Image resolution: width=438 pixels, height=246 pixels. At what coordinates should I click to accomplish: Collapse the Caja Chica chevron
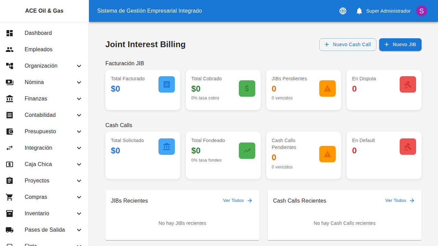79,164
